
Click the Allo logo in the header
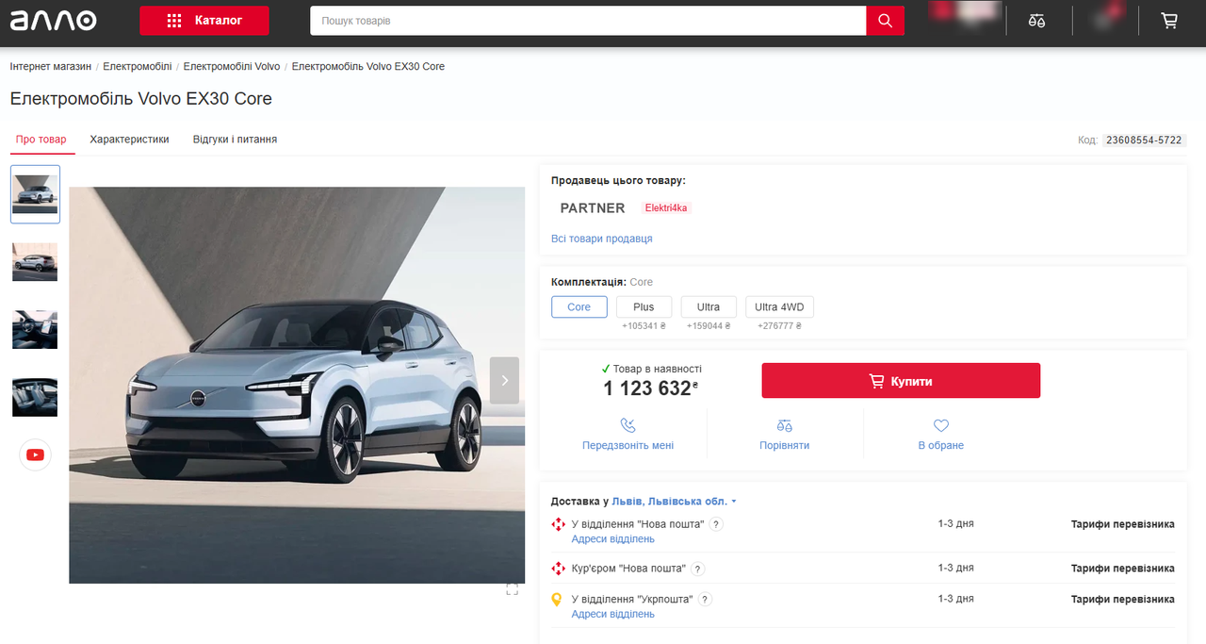click(x=53, y=21)
